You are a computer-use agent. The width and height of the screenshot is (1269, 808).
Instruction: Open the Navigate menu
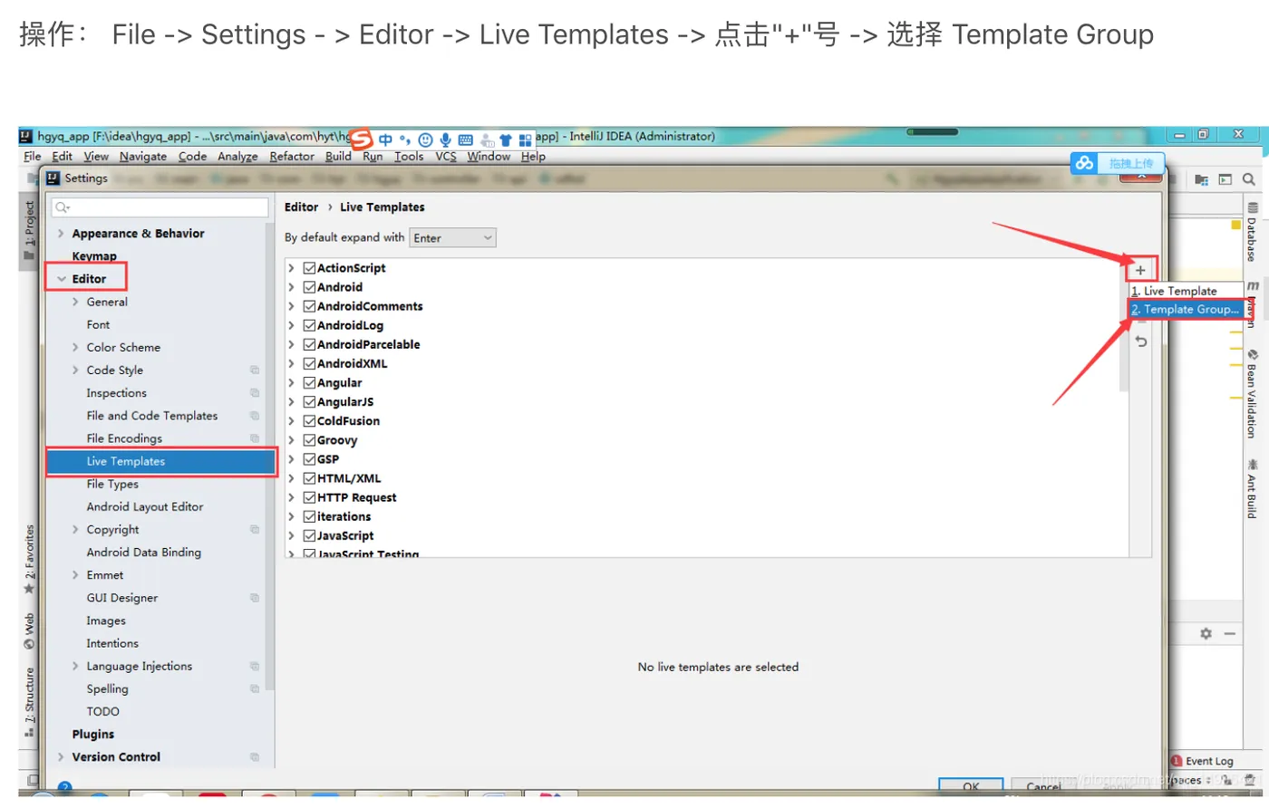[x=143, y=156]
